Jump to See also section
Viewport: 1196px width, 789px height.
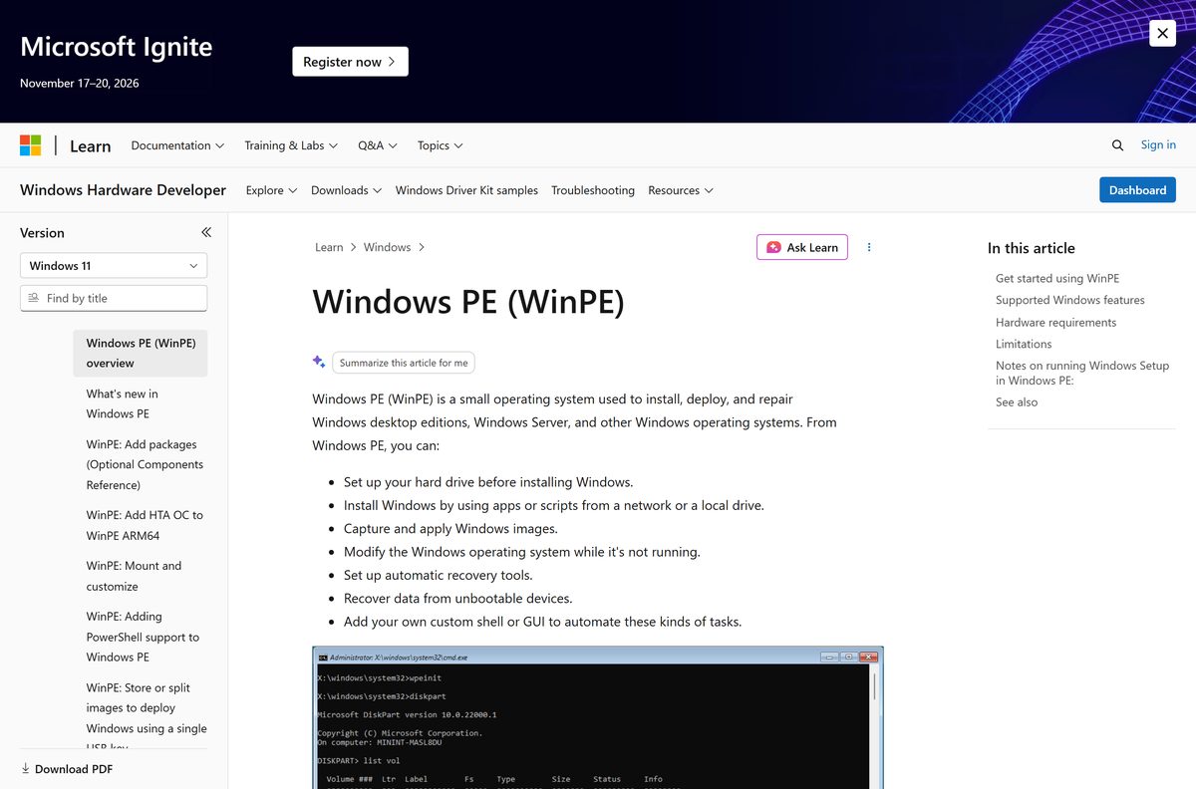[x=1017, y=402]
